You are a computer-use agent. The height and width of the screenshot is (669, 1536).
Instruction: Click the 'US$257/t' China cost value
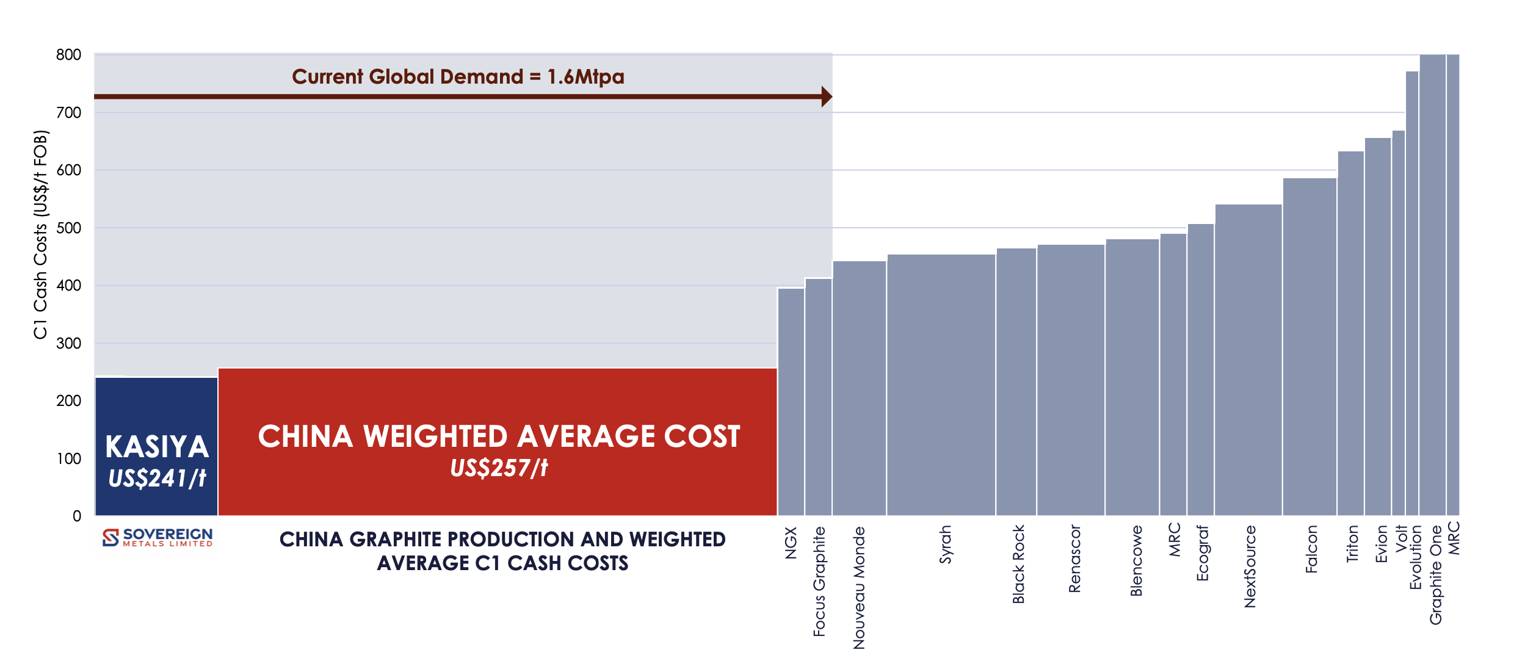pyautogui.click(x=499, y=468)
